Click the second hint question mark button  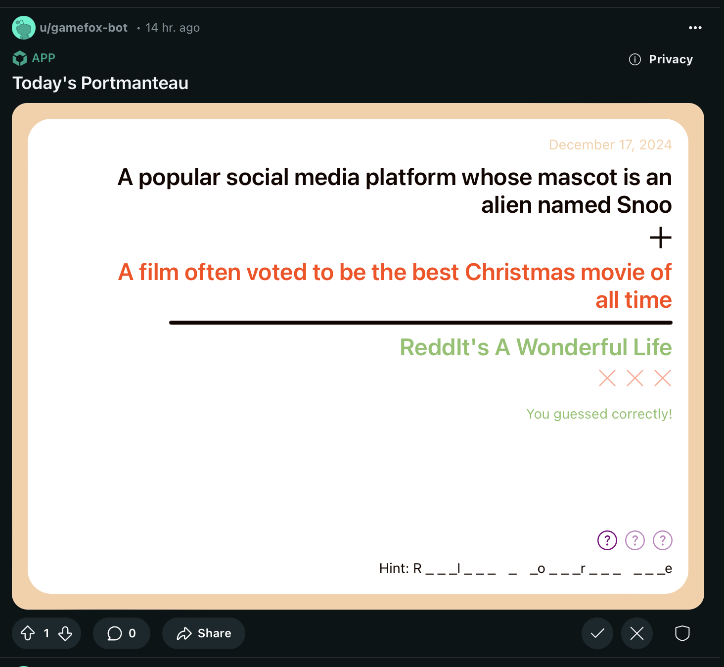[x=635, y=540]
